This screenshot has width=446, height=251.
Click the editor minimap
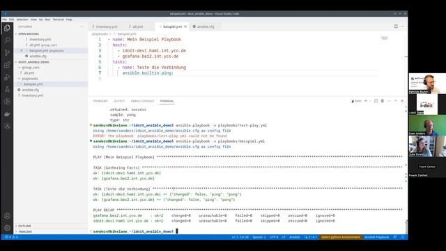click(384, 38)
